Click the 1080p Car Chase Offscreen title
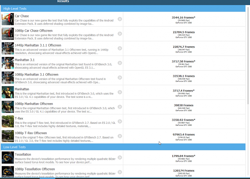The image size is (250, 179). click(x=34, y=31)
